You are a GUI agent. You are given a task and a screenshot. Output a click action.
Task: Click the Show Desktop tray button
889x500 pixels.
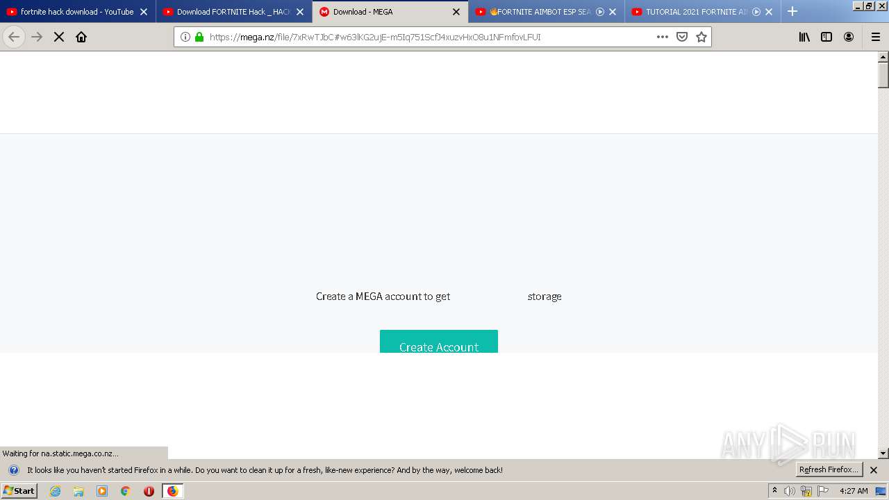(x=881, y=491)
